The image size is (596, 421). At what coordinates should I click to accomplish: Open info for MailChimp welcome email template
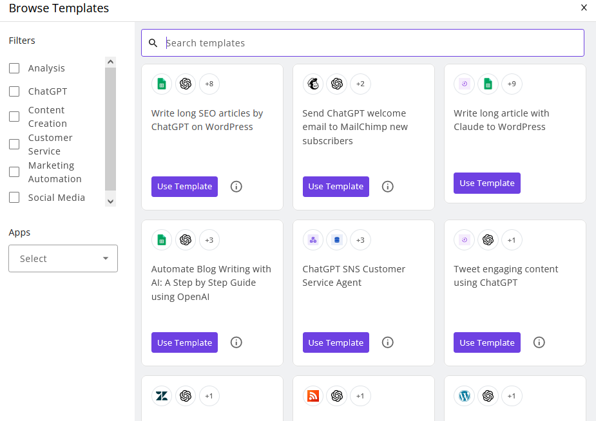tap(387, 187)
